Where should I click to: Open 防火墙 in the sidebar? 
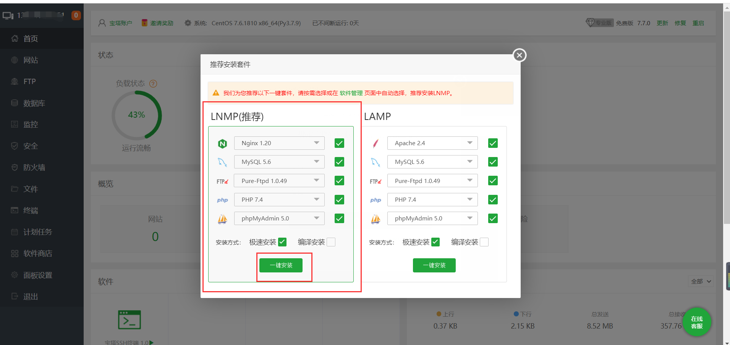pos(42,167)
